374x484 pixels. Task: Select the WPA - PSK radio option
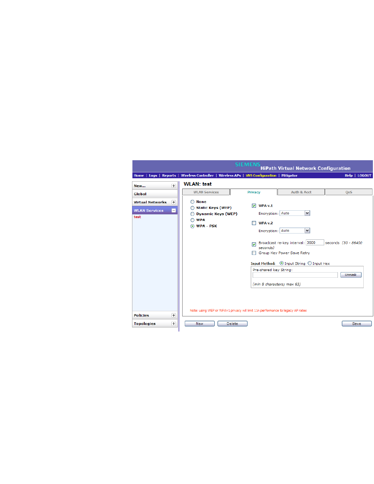(193, 227)
